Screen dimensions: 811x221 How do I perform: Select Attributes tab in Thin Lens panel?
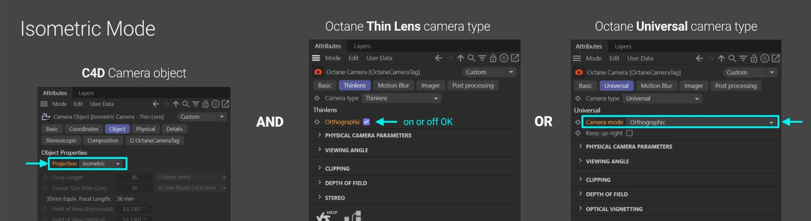click(328, 46)
